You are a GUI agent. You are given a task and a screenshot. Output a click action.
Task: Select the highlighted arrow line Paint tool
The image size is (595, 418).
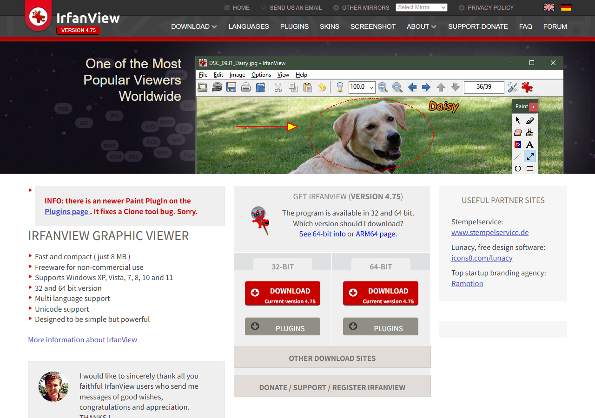[530, 157]
